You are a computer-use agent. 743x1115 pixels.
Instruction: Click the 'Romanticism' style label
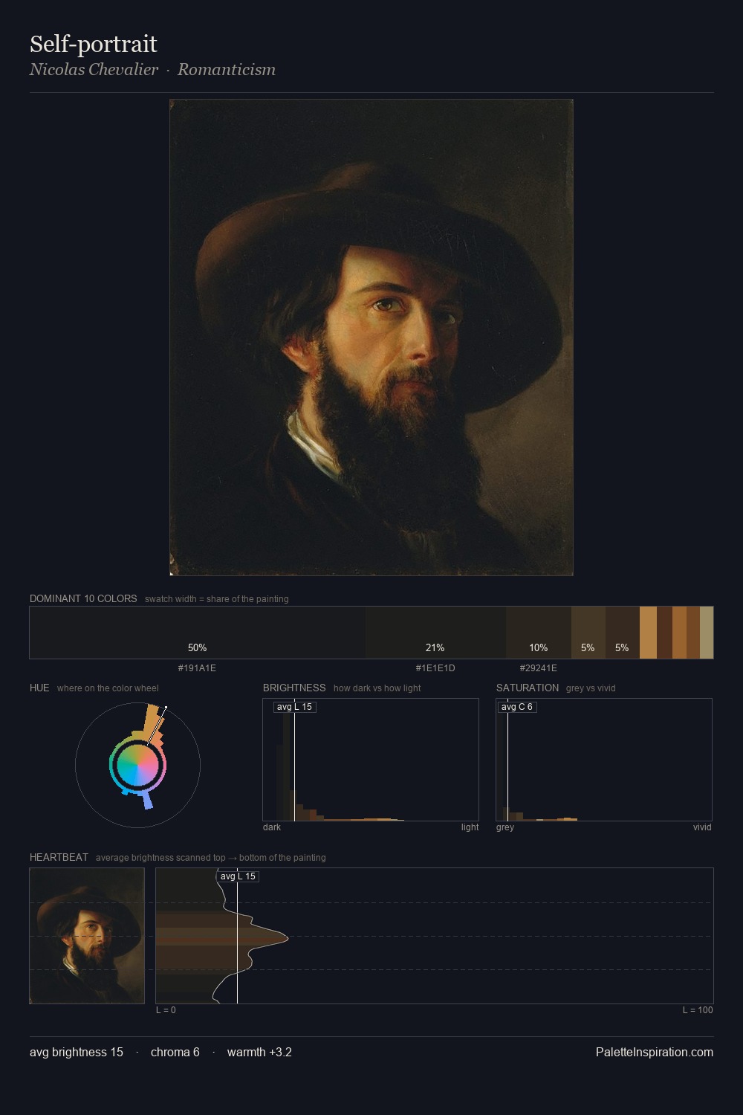click(x=227, y=70)
